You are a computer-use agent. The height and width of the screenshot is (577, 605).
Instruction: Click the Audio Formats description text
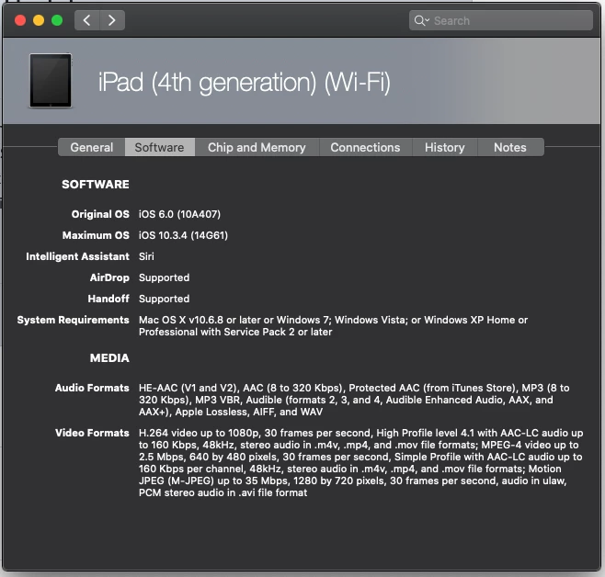(x=354, y=400)
